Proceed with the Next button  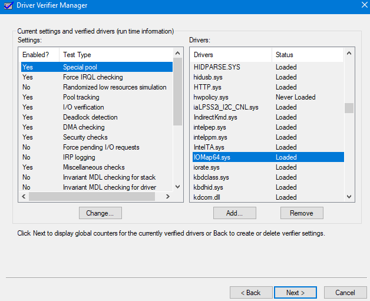click(295, 293)
